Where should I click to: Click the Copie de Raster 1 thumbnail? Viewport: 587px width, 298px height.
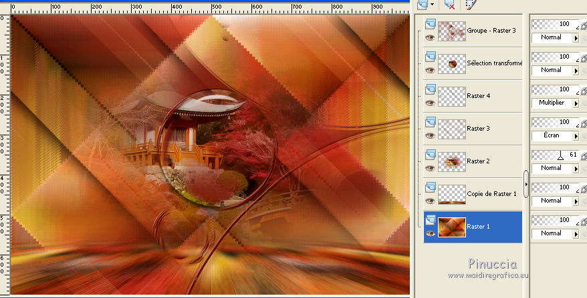tap(452, 194)
